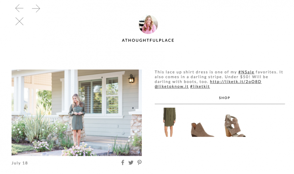
Task: Go to previous post with left arrow
Action: (x=19, y=8)
